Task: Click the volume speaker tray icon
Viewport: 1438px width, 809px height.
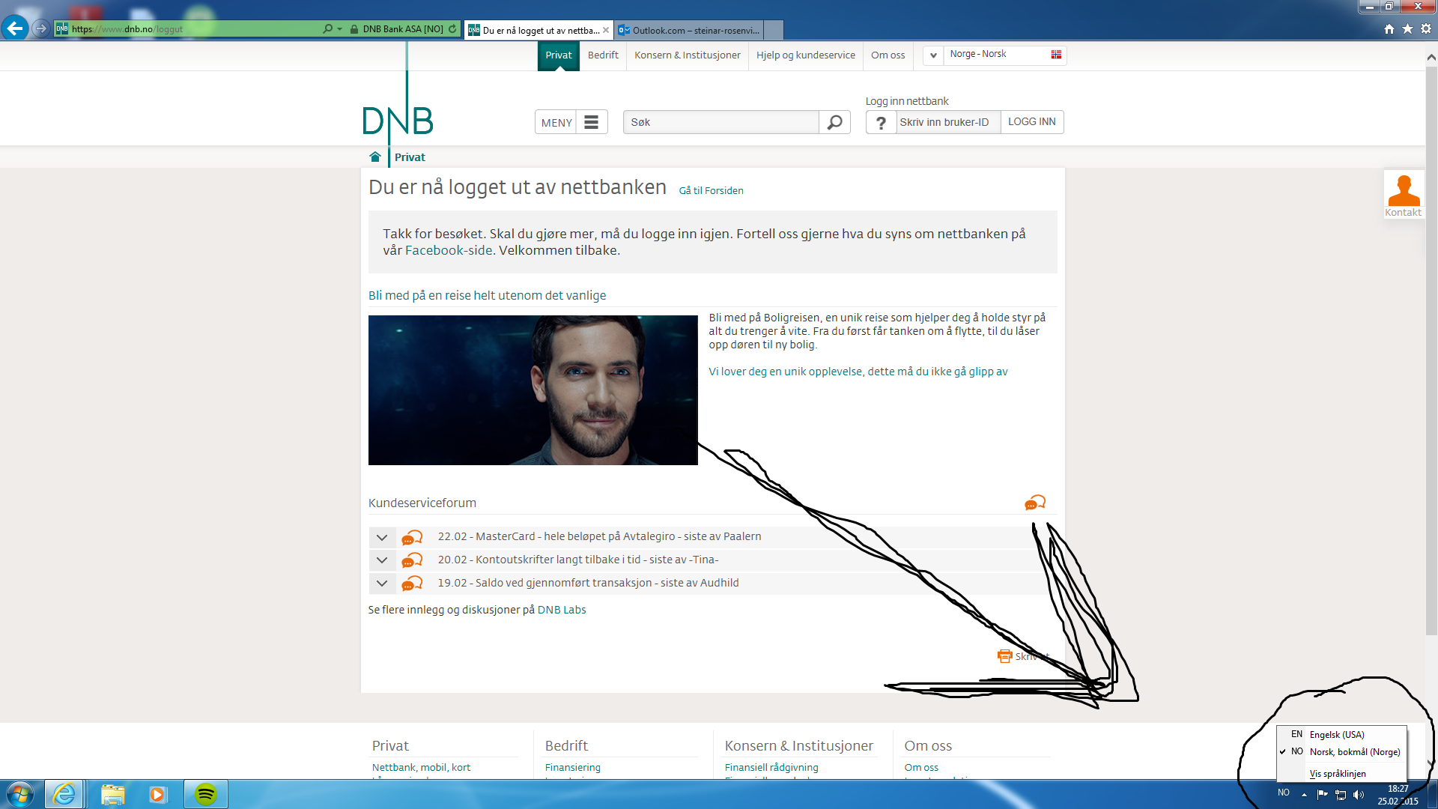Action: [x=1359, y=795]
